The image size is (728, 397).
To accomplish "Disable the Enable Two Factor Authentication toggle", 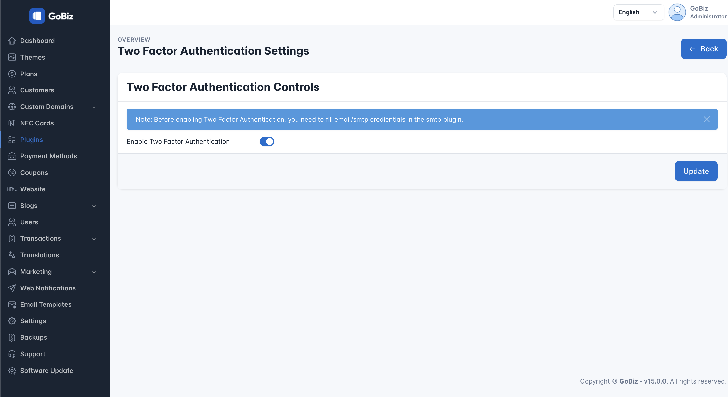I will (267, 141).
